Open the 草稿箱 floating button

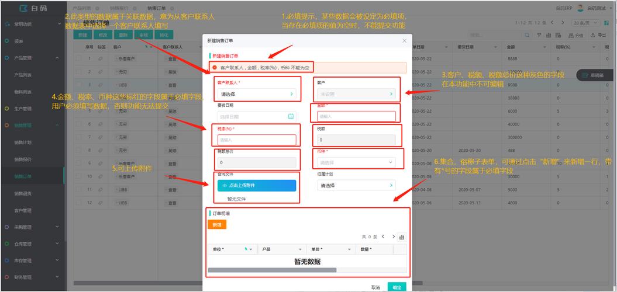pyautogui.click(x=596, y=75)
